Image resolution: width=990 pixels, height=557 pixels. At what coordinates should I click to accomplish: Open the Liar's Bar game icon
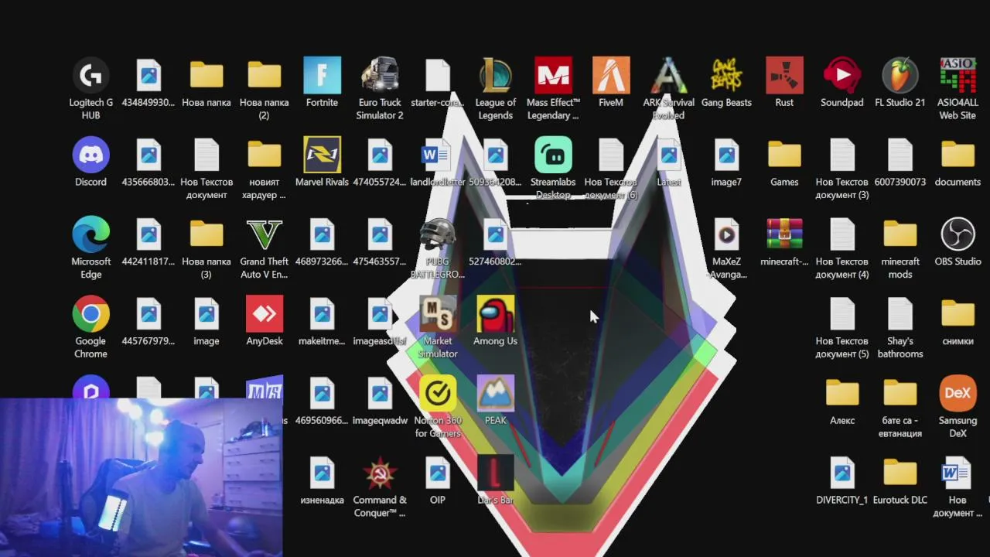point(495,480)
